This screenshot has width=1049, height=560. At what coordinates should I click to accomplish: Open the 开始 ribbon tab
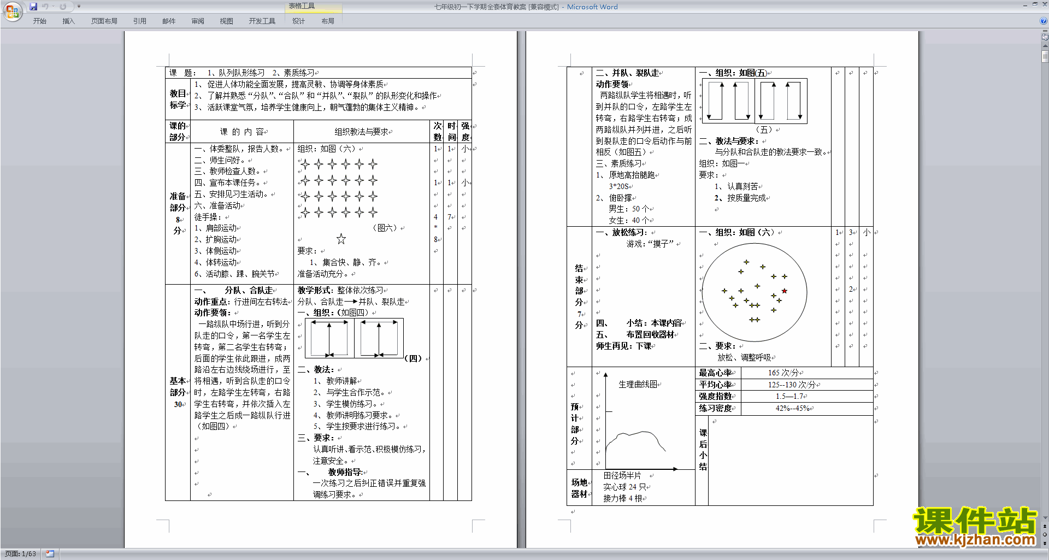coord(39,21)
